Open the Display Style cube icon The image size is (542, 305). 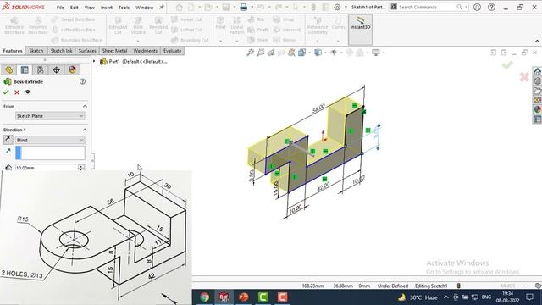point(318,53)
